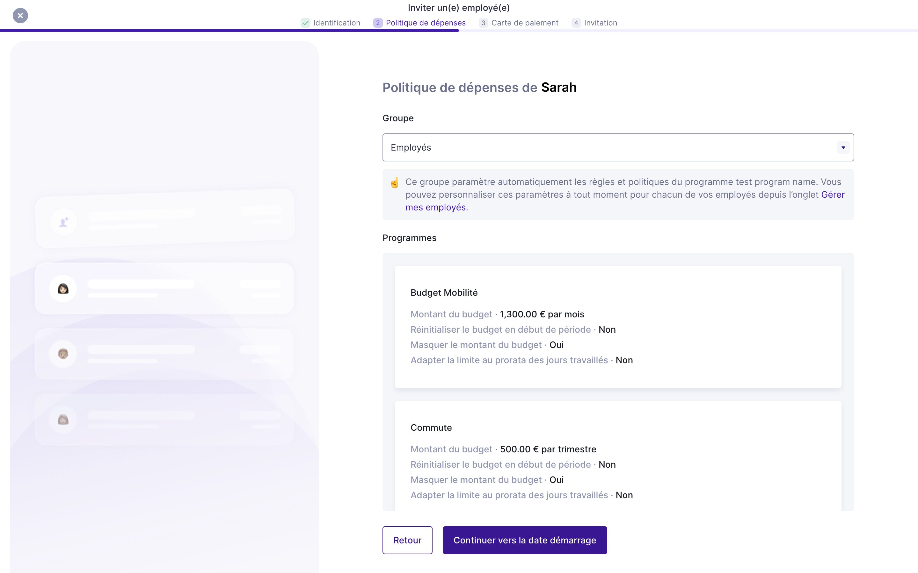Click the pointing finger emoji icon
The width and height of the screenshot is (918, 573).
click(395, 183)
